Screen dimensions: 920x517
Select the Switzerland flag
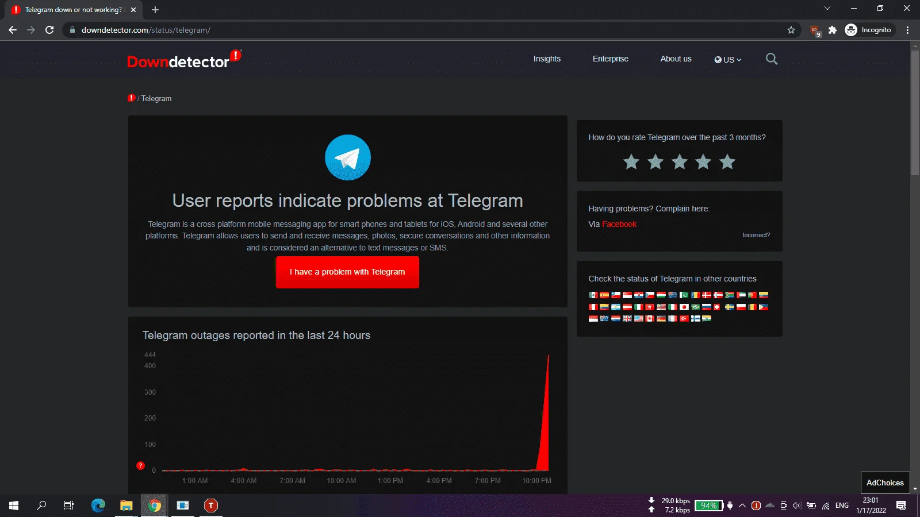pos(716,307)
